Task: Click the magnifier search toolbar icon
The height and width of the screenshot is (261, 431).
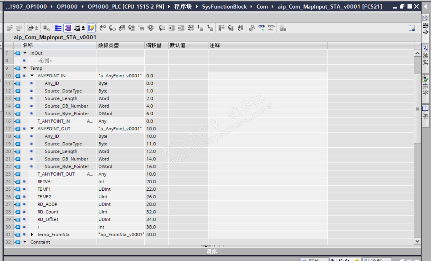Action: (252, 28)
